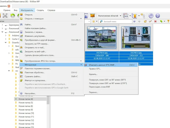This screenshot has width=170, height=128.
Task: Click the yellow star favorites icon
Action: [93, 21]
